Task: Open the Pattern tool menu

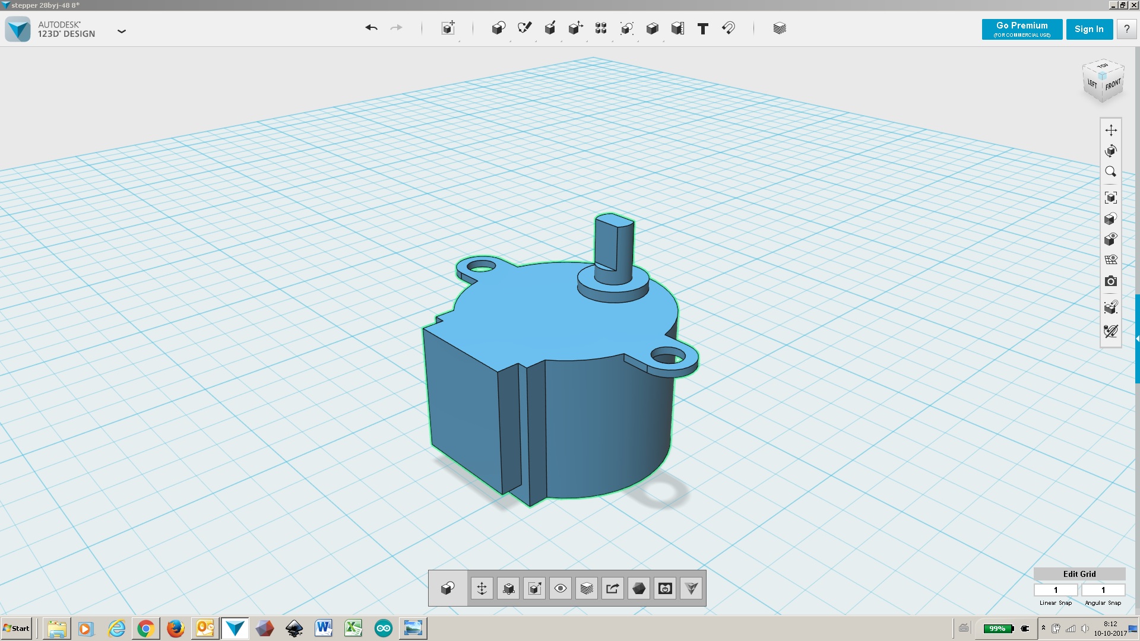Action: pyautogui.click(x=601, y=28)
